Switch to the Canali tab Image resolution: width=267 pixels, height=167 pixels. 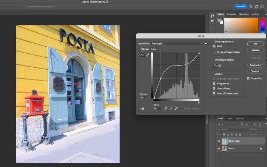coord(229,118)
